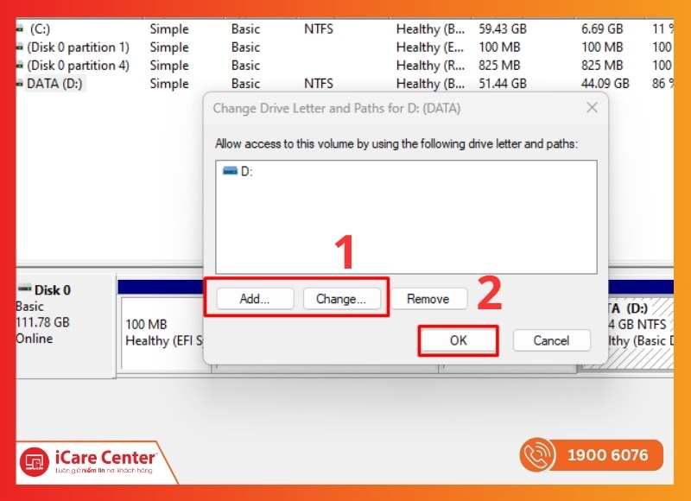Screen dimensions: 691x501
Task: Select the 'D:' entry text in the paths list
Action: pyautogui.click(x=247, y=171)
